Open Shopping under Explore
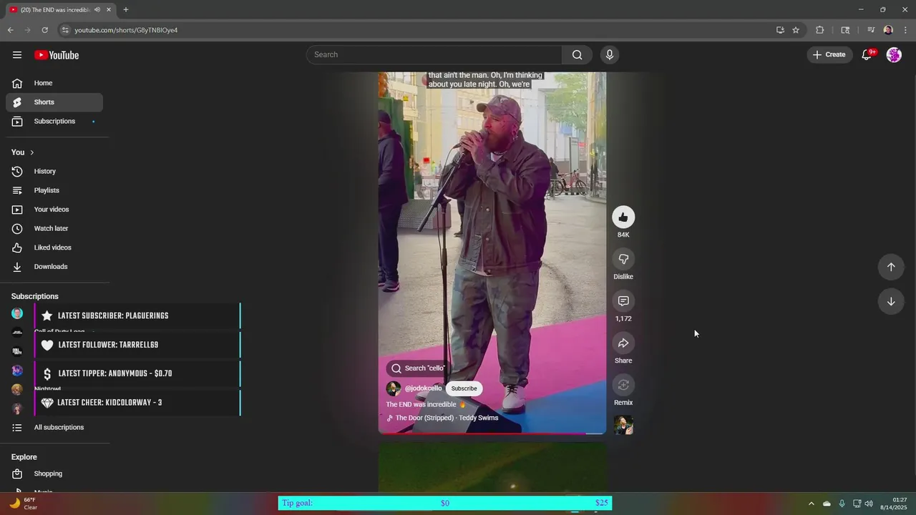The height and width of the screenshot is (515, 916). click(x=54, y=474)
